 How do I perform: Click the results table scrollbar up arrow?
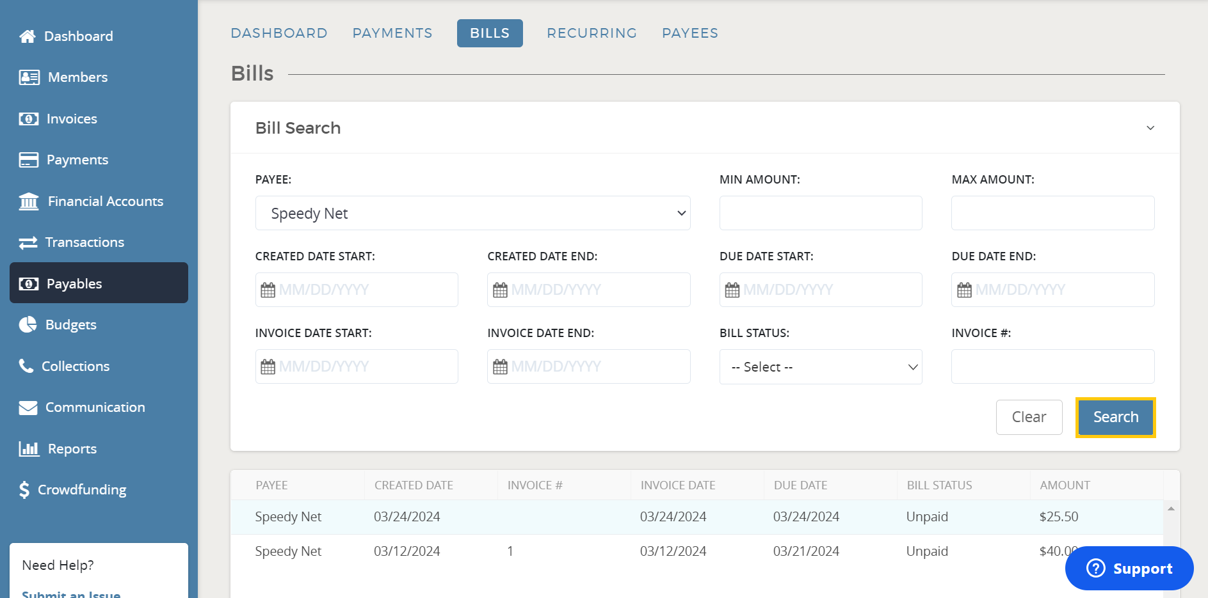click(1171, 509)
